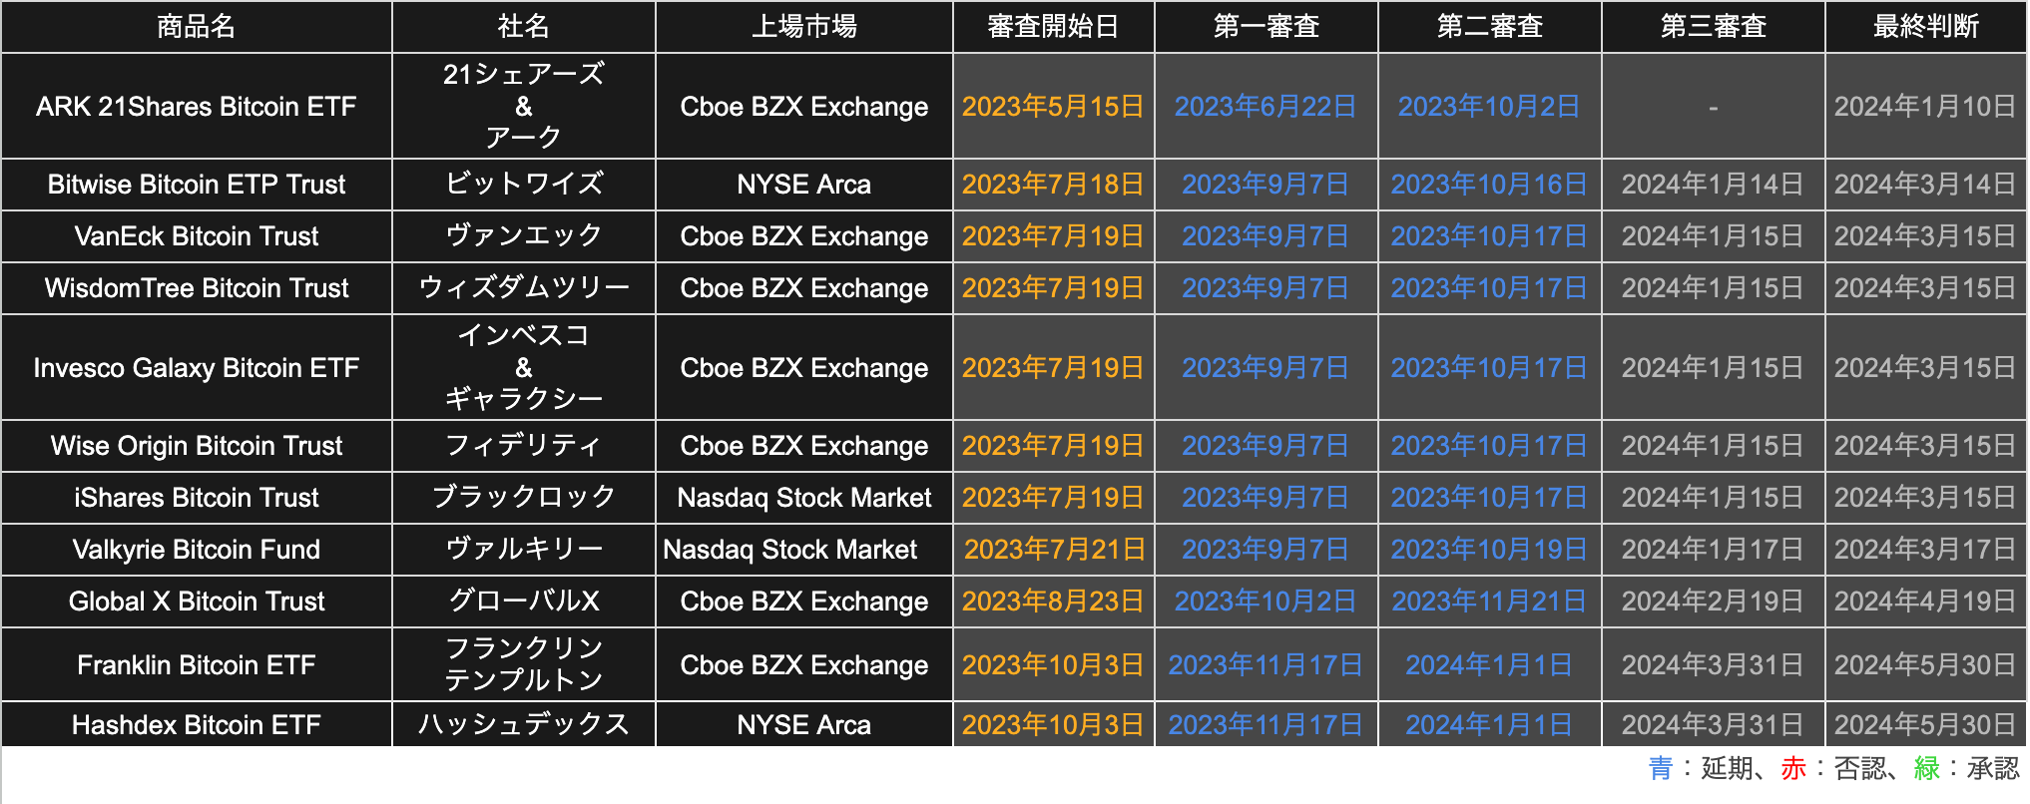The image size is (2030, 804).
Task: Select the フィデリティ company cell
Action: [524, 446]
